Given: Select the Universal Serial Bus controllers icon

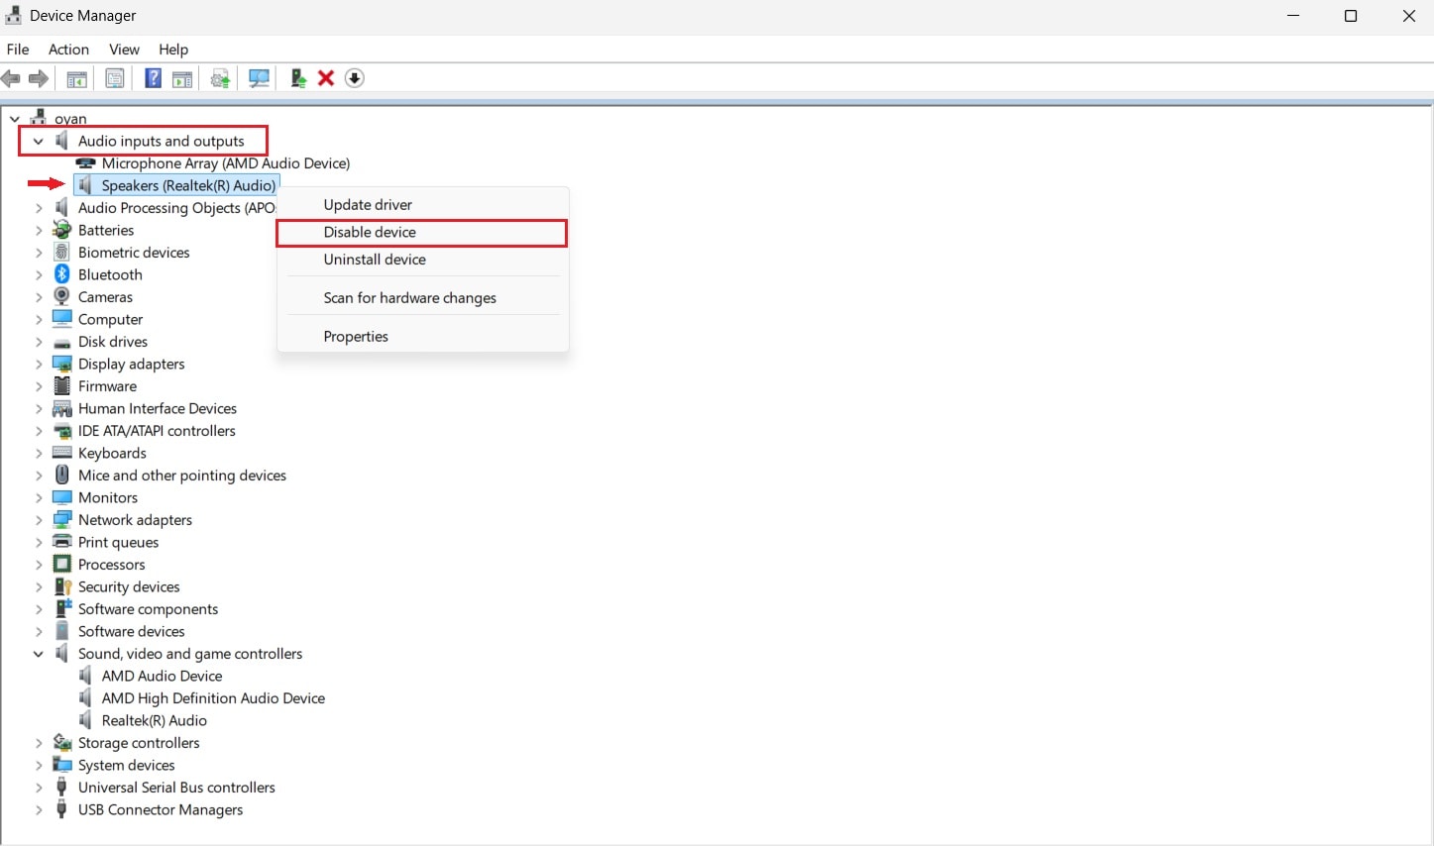Looking at the screenshot, I should tap(61, 787).
